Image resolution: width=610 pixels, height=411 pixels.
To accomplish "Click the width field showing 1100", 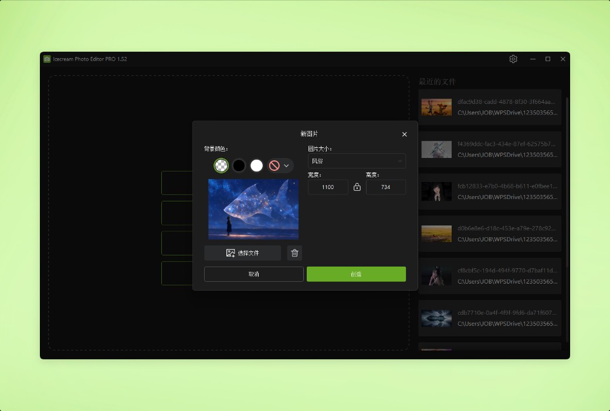I will tap(327, 187).
